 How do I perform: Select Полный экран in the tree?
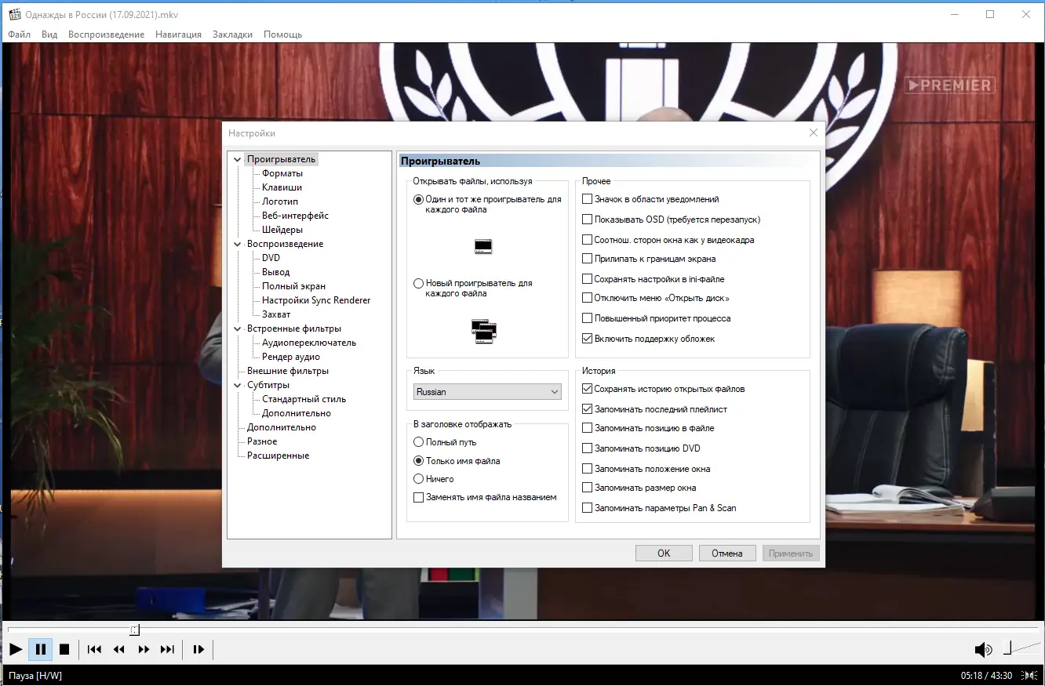click(294, 286)
